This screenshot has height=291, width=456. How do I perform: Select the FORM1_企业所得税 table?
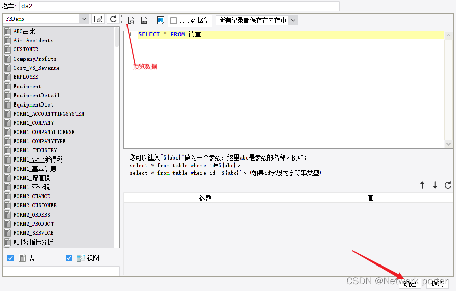38,160
